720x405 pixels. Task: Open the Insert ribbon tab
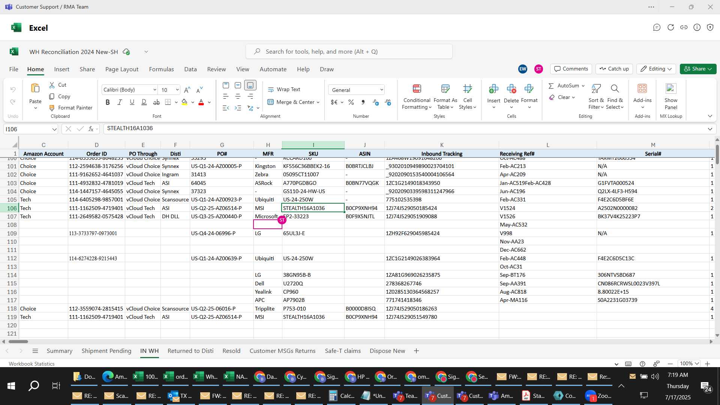61,69
